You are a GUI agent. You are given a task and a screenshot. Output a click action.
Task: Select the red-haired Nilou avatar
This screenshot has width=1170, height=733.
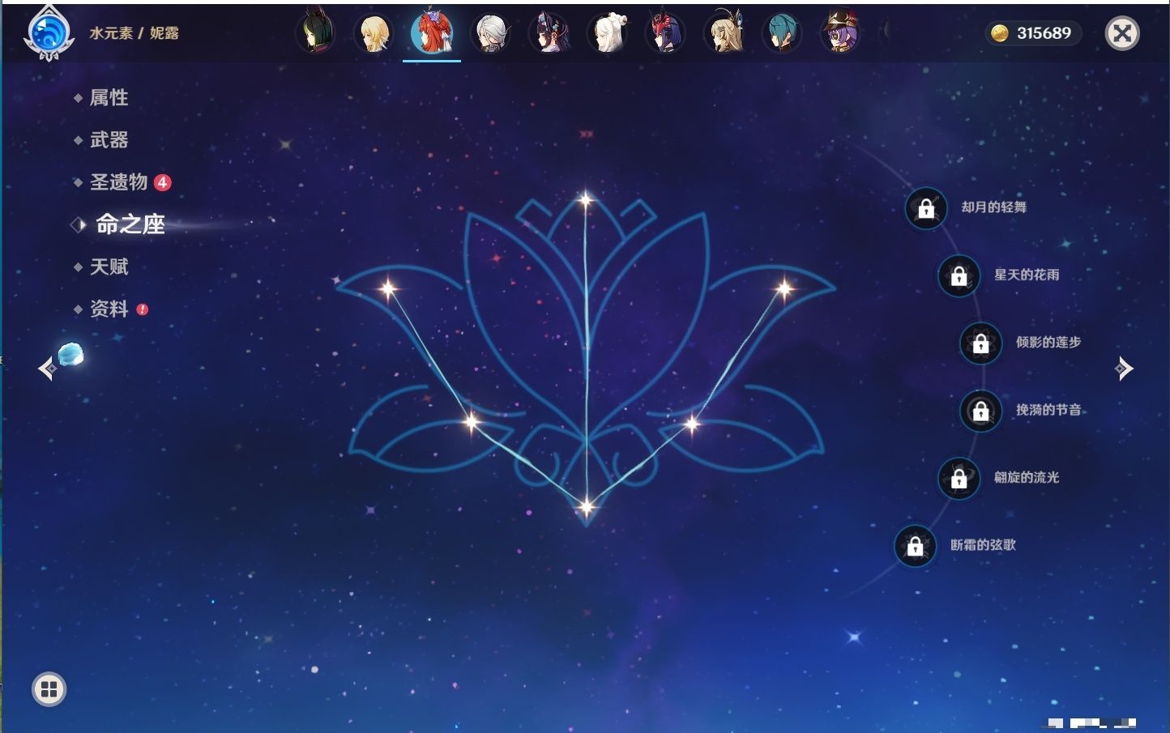point(432,33)
